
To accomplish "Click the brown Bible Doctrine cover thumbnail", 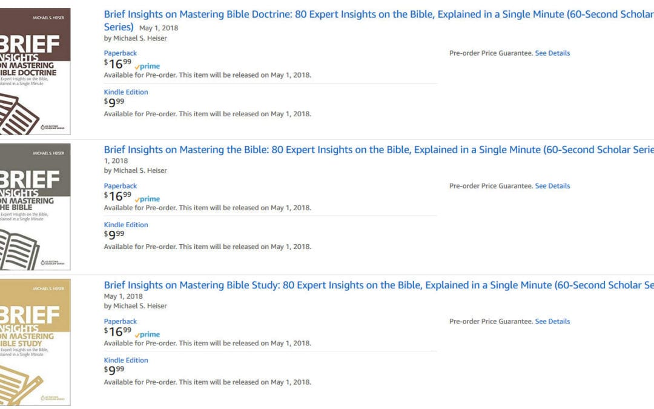I will 35,71.
